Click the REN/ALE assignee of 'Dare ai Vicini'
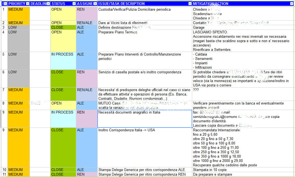 click(87, 23)
